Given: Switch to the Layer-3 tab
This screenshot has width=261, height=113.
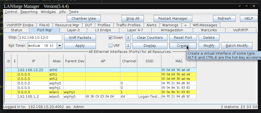Looking at the screenshot, I should (x=73, y=30).
